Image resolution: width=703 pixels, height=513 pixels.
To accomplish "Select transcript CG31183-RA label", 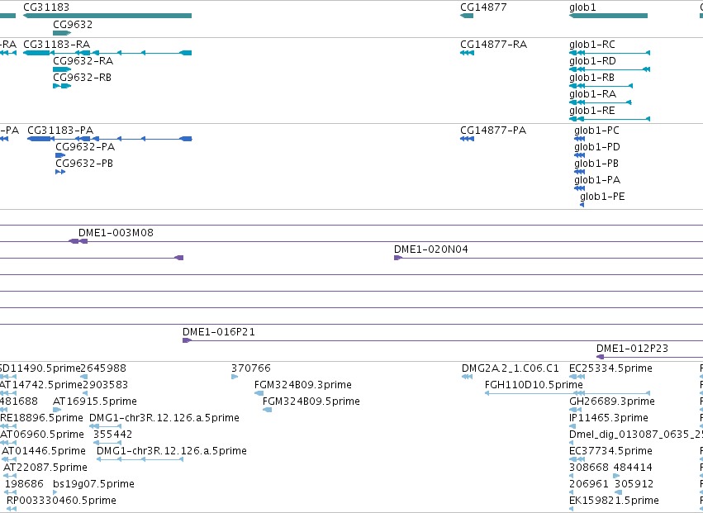I will point(56,45).
